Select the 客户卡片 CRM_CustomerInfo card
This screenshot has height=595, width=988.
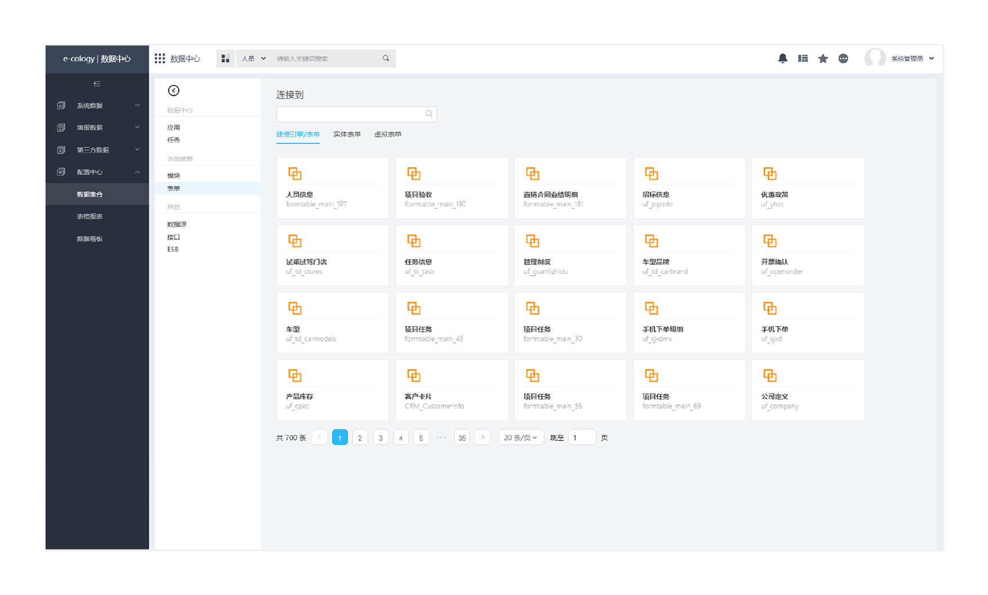451,390
